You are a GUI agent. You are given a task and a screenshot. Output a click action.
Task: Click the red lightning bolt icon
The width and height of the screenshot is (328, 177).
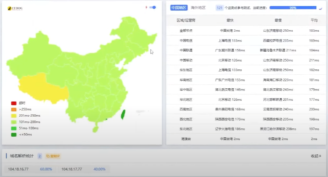tap(146, 8)
